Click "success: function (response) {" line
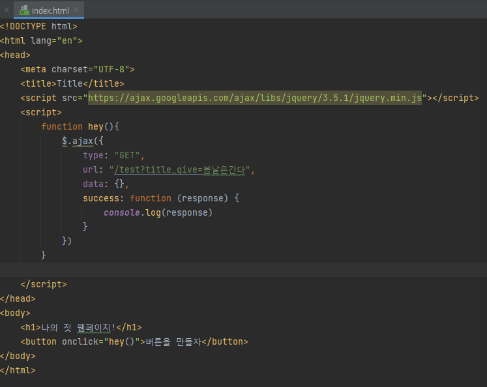The image size is (487, 387). (x=161, y=198)
